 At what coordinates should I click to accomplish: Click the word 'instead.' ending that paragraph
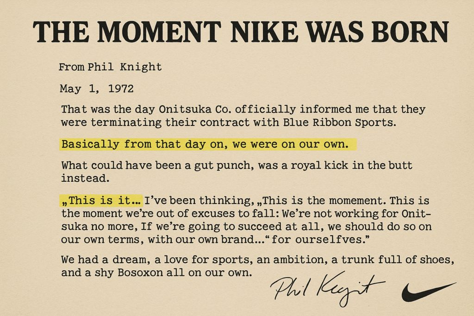coord(85,179)
